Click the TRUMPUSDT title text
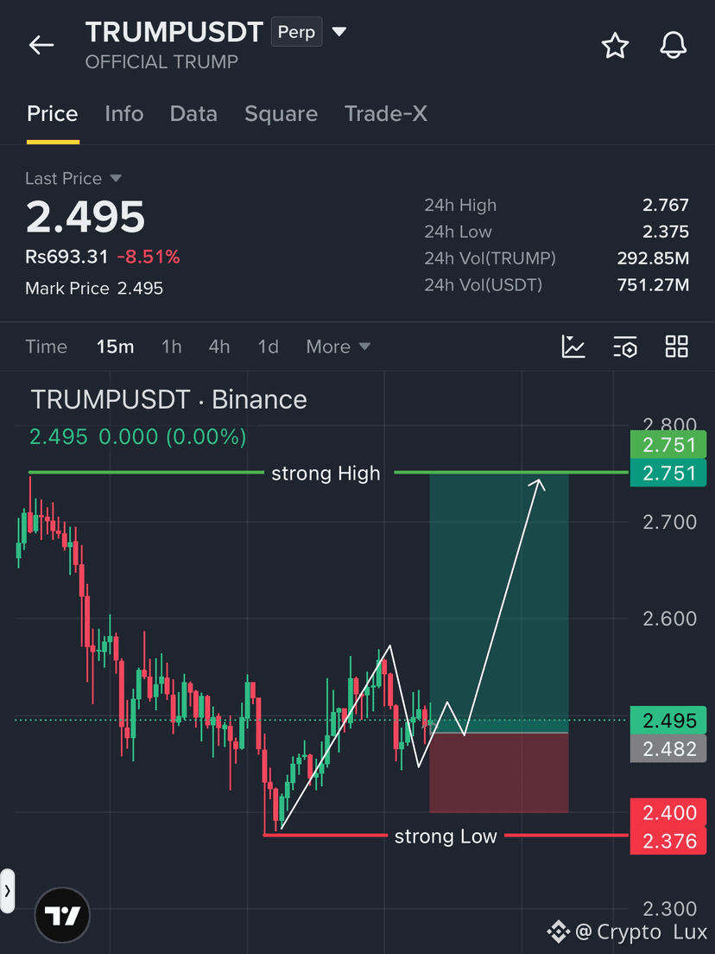 point(174,32)
